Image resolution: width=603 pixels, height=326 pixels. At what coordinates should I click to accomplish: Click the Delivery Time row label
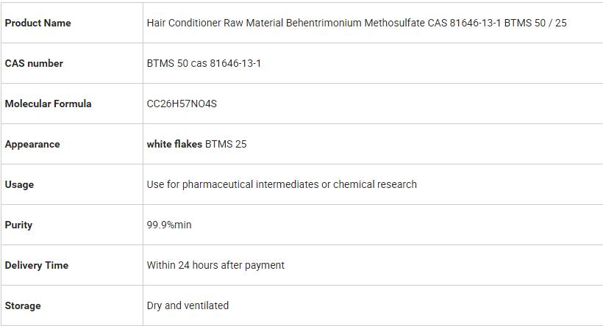pyautogui.click(x=36, y=265)
